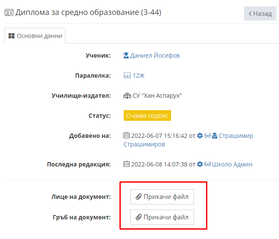The width and height of the screenshot is (279, 239).
Task: Open student profile Даниел Йосифов
Action: point(155,55)
